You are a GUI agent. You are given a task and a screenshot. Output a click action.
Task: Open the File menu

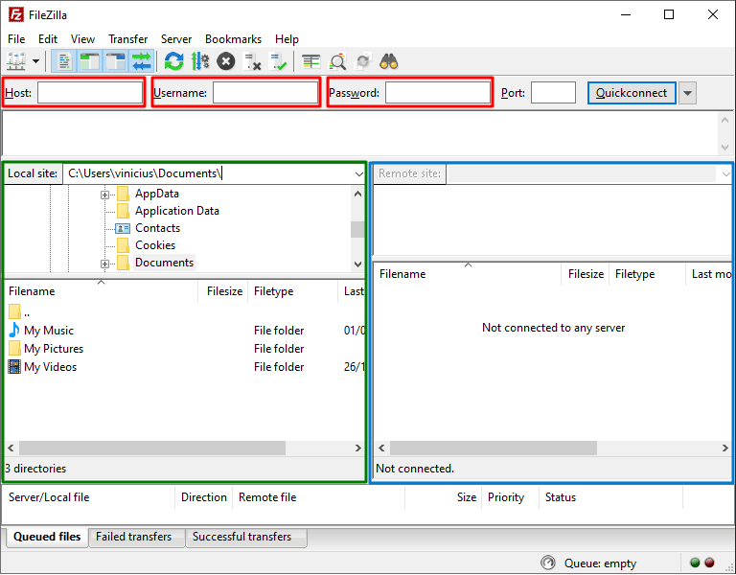coord(16,39)
